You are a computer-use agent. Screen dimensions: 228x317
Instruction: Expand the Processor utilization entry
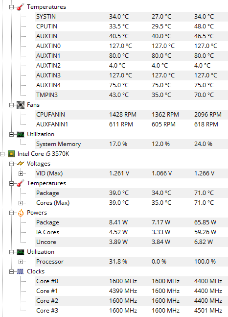[21, 262]
